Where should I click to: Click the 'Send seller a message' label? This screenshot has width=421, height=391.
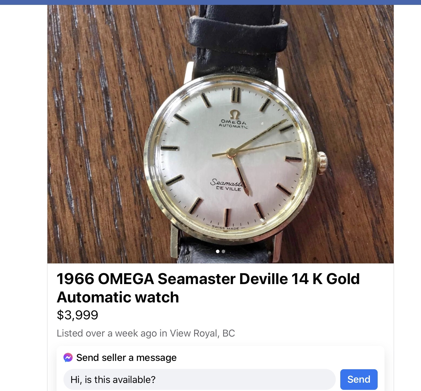126,357
